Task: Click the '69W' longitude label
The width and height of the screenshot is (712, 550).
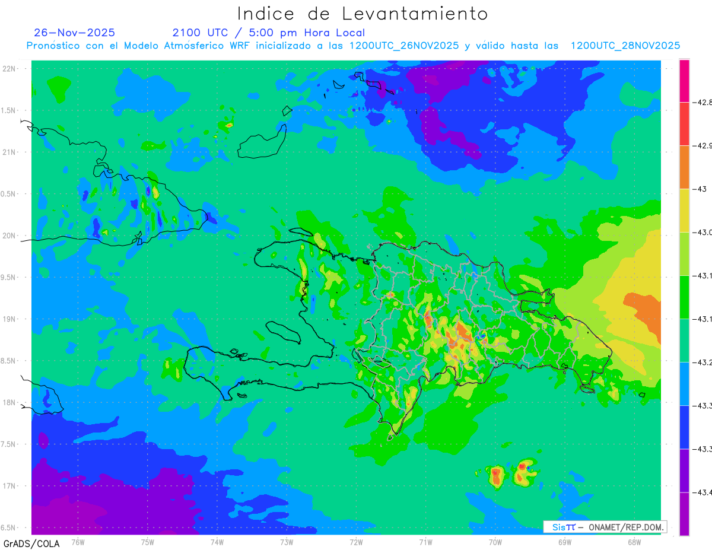Action: pyautogui.click(x=564, y=541)
